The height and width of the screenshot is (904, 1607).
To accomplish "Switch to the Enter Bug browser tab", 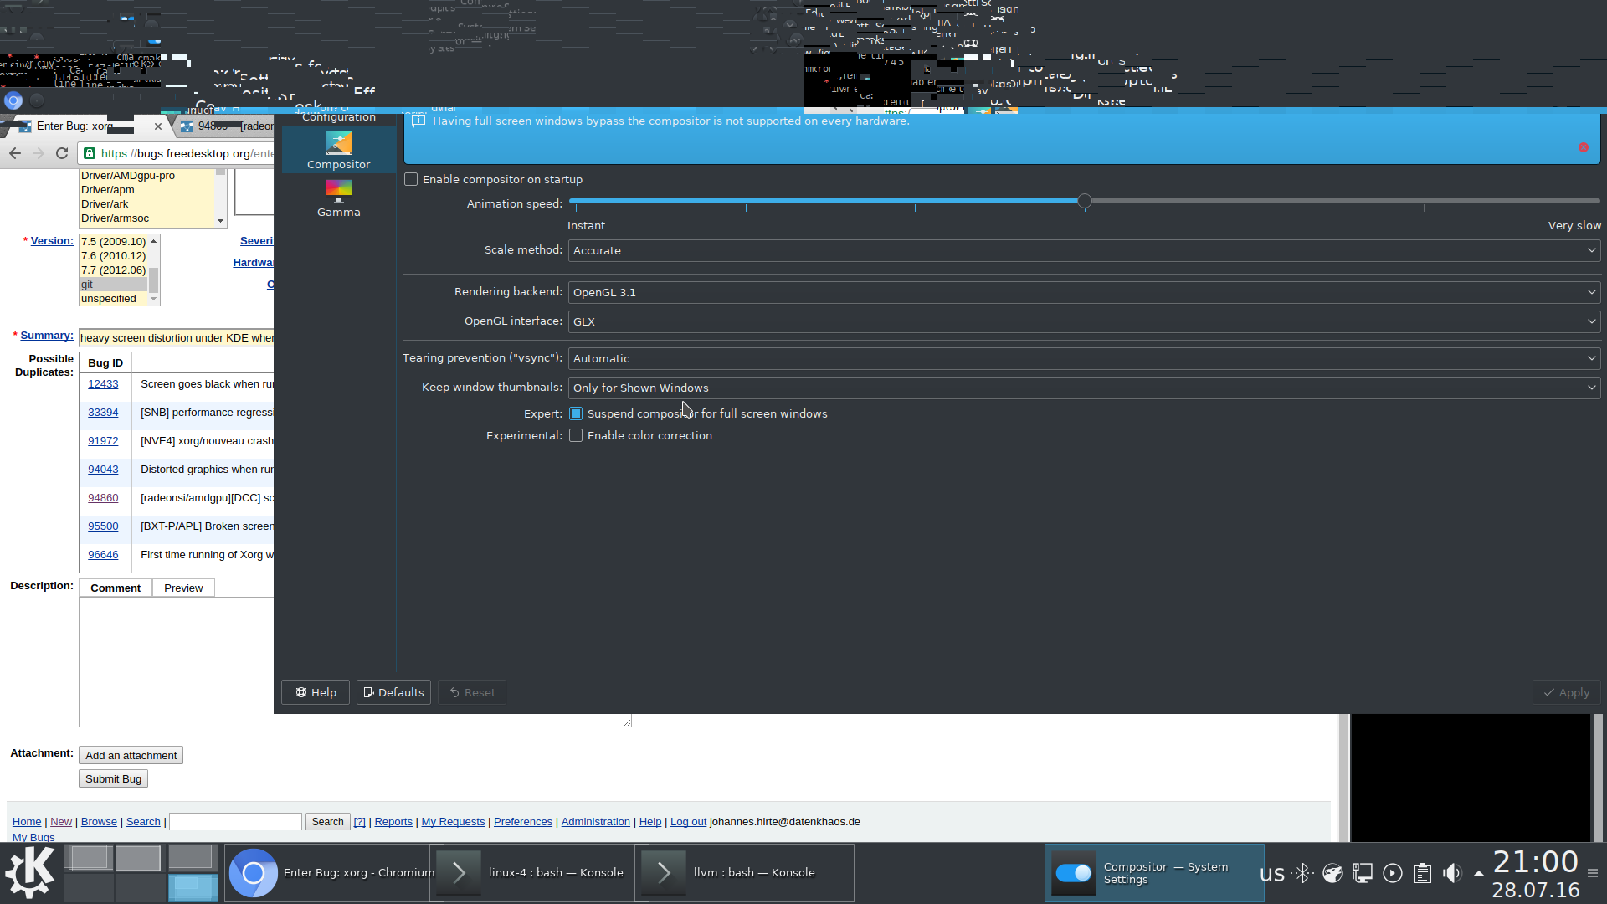I will tap(75, 126).
